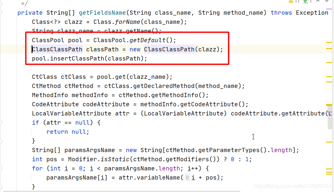Screen dimensions: 334x192
Task: Click the 'pool' variable in ClassPool declaration
Action: [75, 40]
